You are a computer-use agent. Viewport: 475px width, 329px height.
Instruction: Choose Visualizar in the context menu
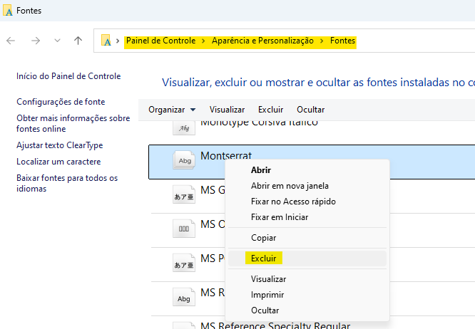coord(268,279)
